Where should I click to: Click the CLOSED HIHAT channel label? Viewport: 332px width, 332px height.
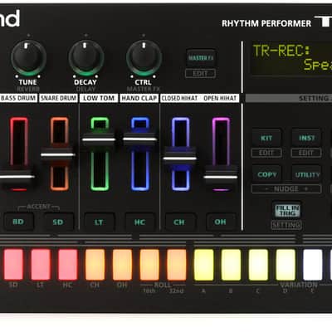click(179, 98)
